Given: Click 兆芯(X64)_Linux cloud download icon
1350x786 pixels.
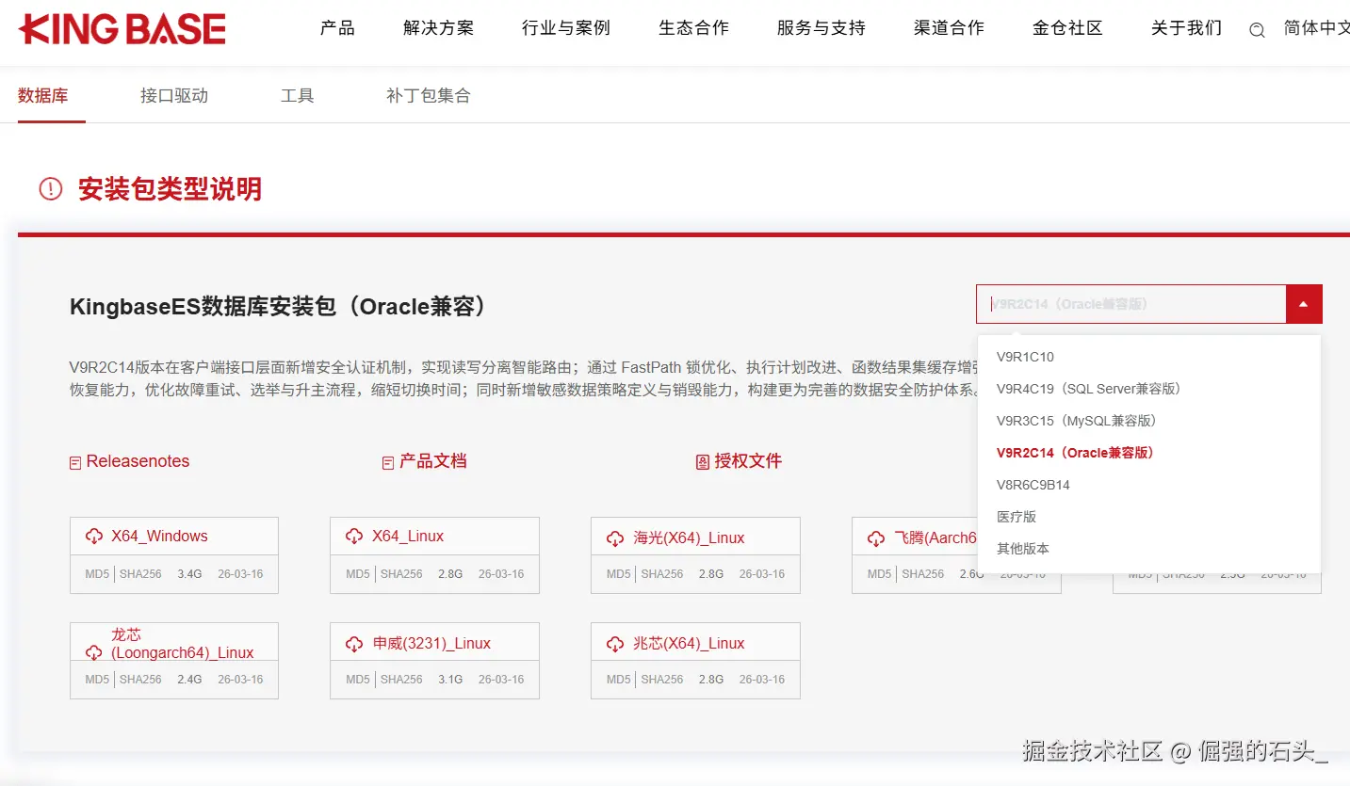Looking at the screenshot, I should (x=615, y=644).
